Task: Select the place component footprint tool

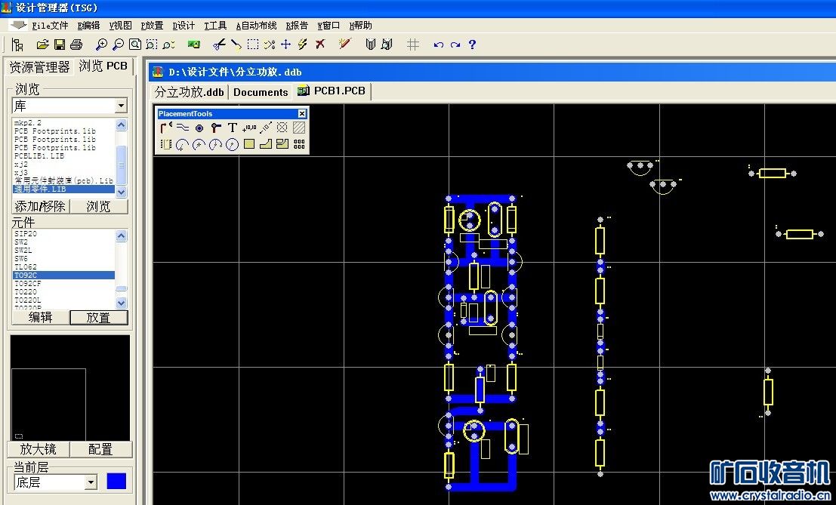Action: tap(166, 144)
